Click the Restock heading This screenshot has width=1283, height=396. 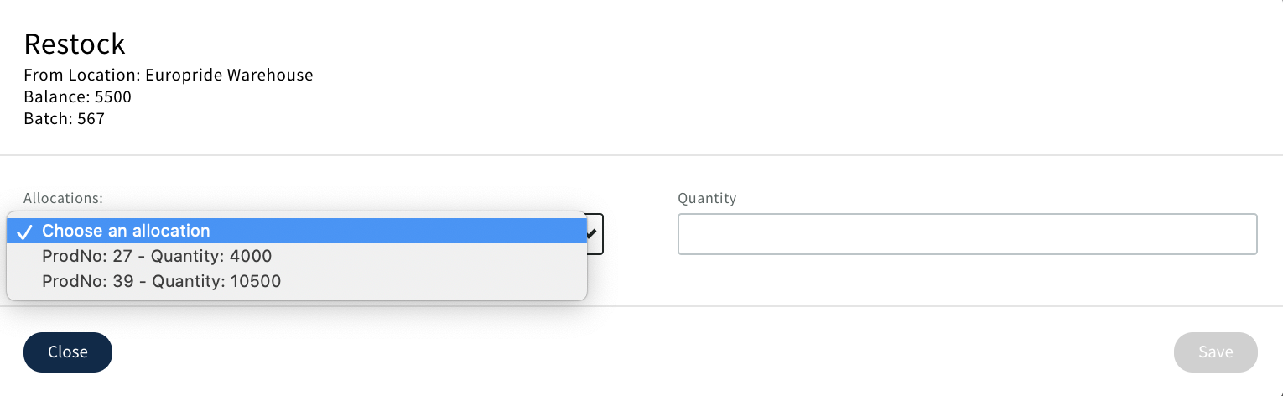click(x=75, y=43)
